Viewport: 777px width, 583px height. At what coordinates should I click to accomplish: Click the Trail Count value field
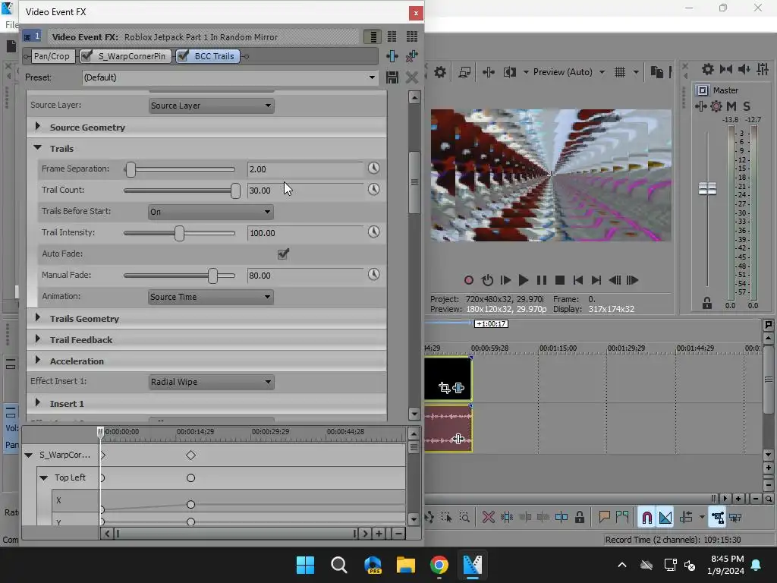(x=305, y=191)
